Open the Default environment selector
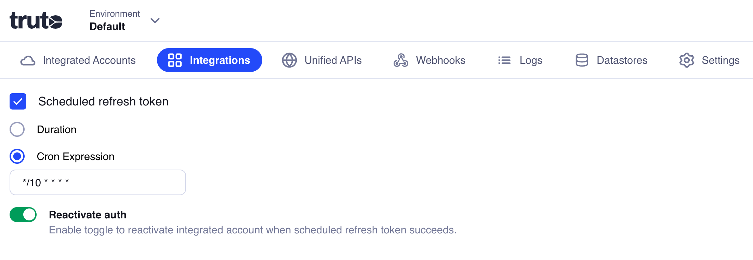Viewport: 753px width, 260px height. click(x=107, y=26)
